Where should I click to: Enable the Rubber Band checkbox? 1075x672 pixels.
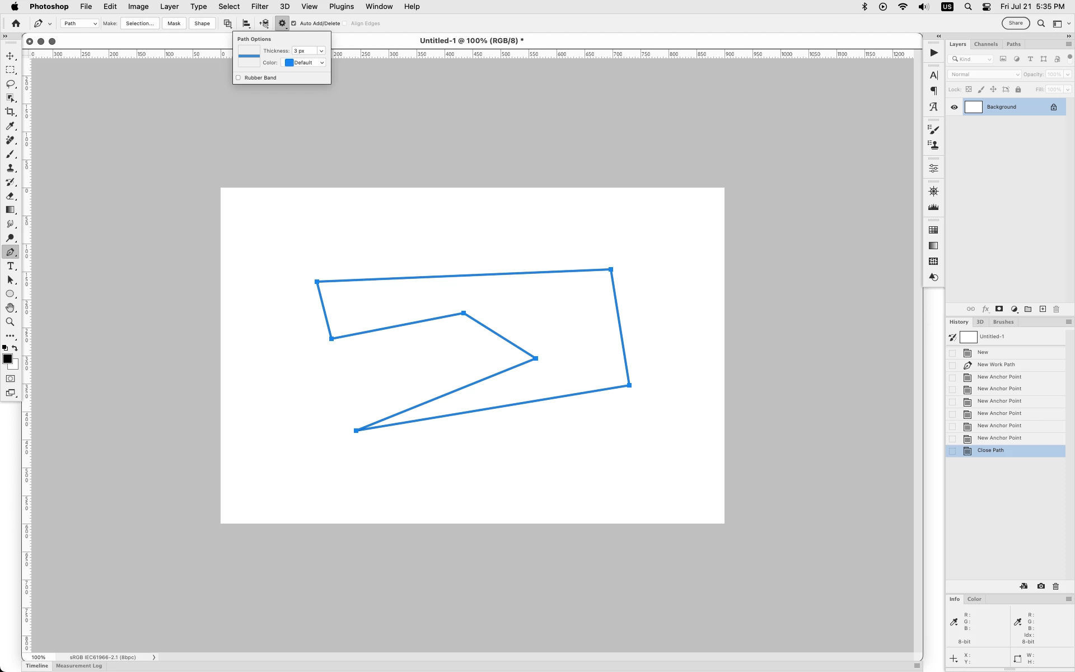tap(239, 78)
